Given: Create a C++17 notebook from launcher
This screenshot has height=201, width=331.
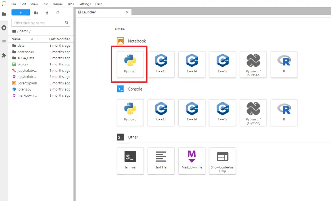Looking at the screenshot, I should click(x=222, y=64).
